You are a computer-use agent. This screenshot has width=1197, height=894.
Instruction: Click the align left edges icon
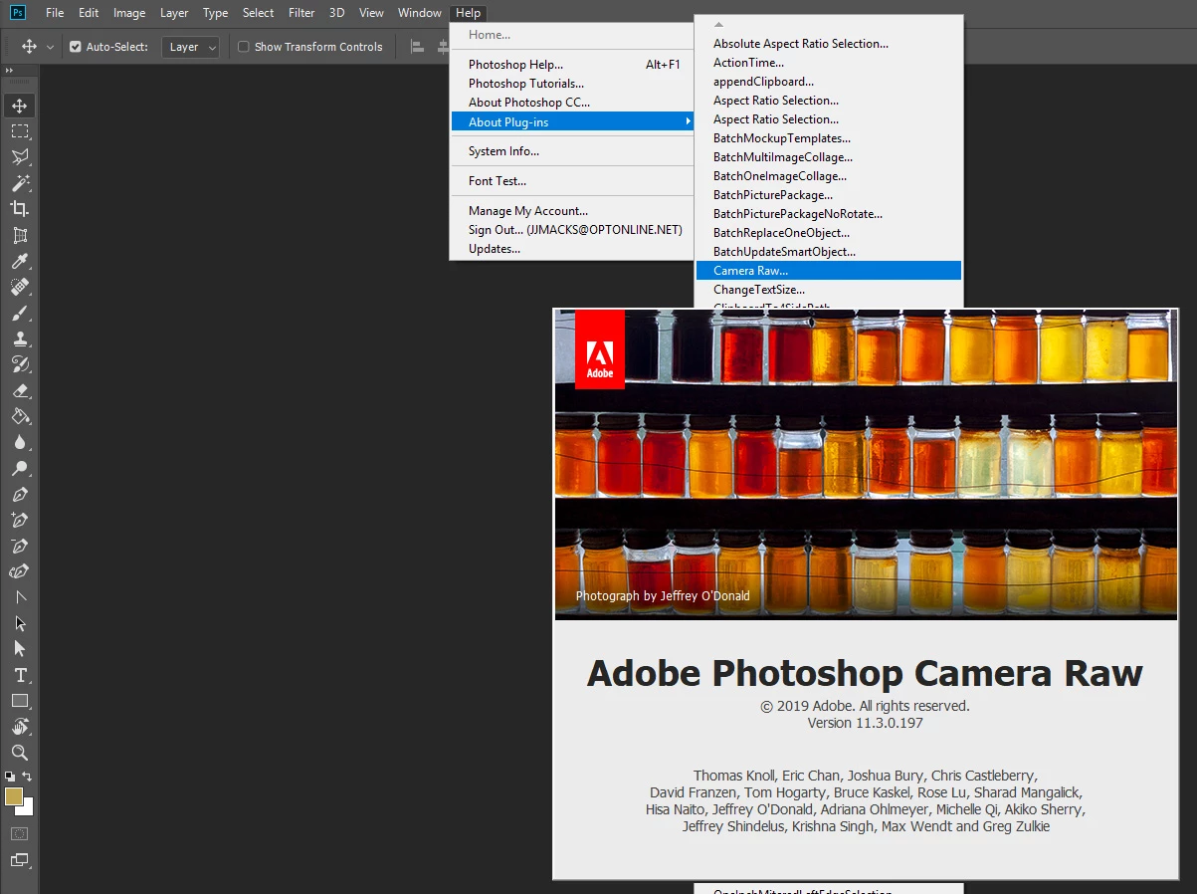[417, 47]
